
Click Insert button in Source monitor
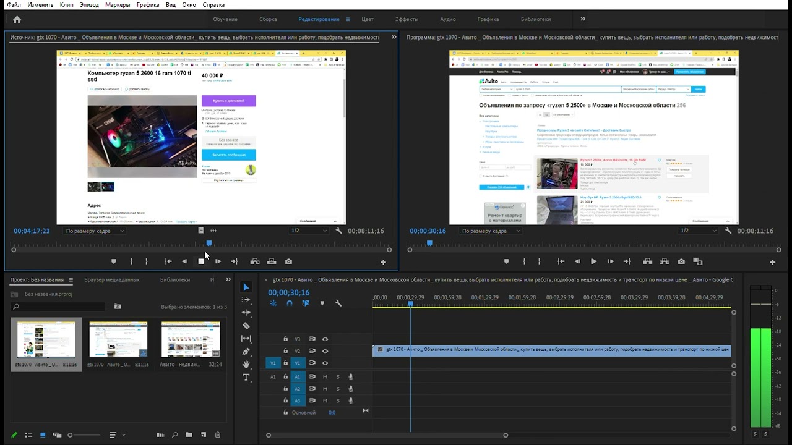point(254,261)
